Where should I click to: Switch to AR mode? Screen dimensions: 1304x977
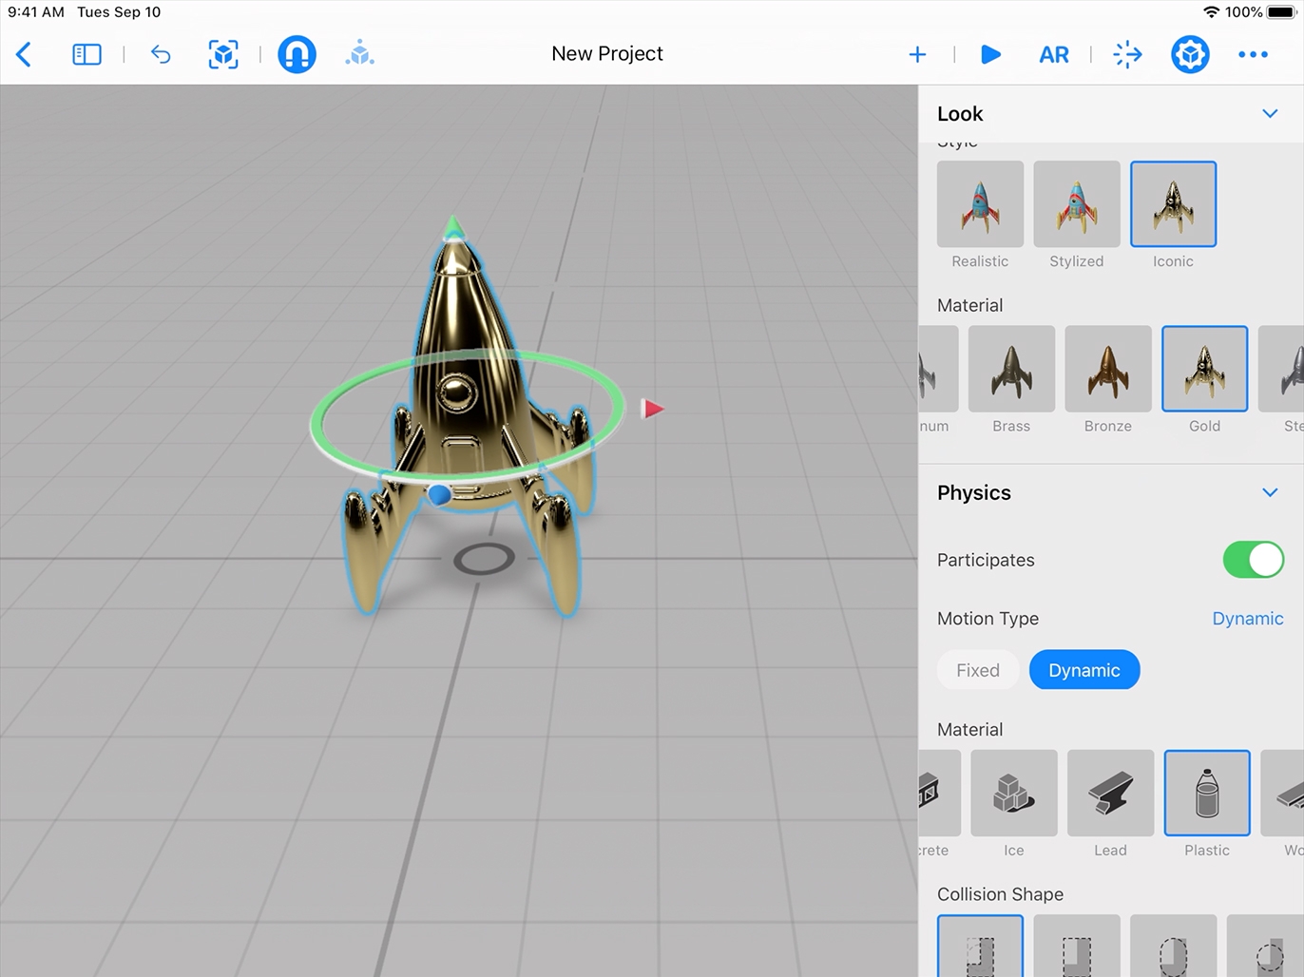pyautogui.click(x=1053, y=54)
